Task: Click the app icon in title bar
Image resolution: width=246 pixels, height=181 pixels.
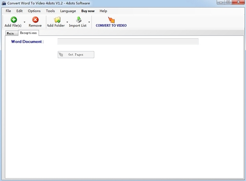Action: [x=4, y=3]
